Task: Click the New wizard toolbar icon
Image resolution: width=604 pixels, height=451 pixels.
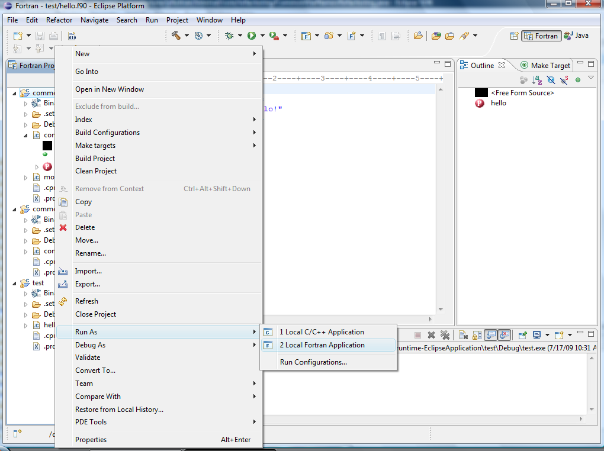Action: tap(17, 36)
